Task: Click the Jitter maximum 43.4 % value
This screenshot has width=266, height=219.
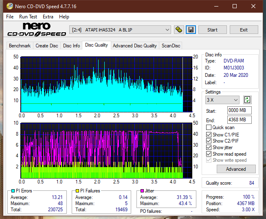Action: click(x=185, y=203)
